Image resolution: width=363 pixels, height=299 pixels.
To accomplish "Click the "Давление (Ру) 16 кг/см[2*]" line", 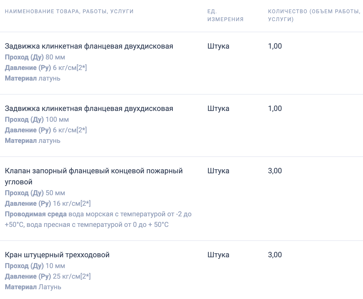I will tap(48, 204).
